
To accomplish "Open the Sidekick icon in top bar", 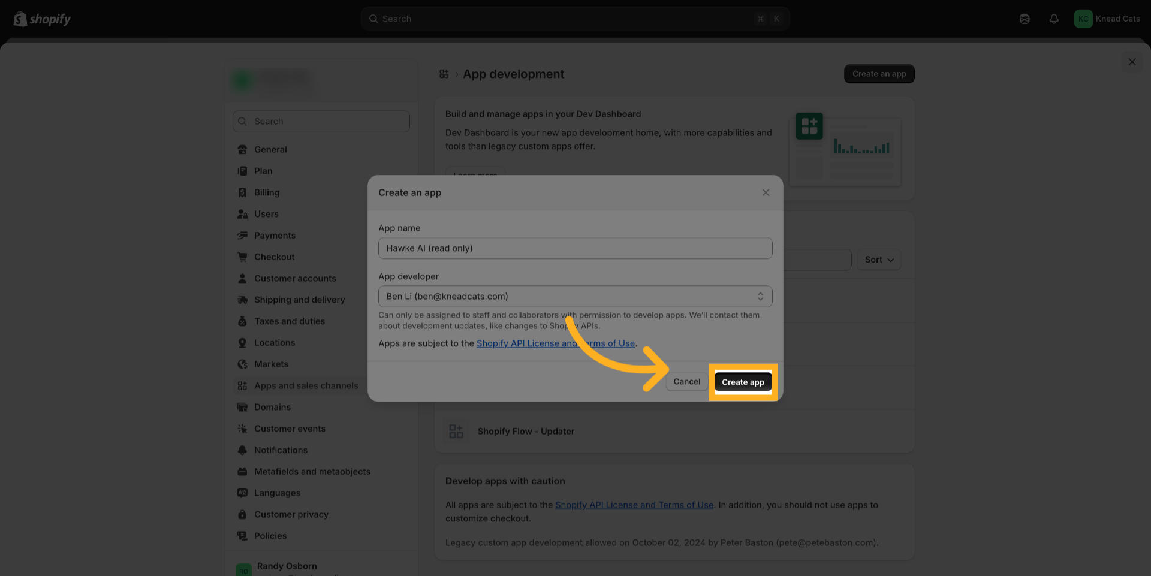I will pyautogui.click(x=1025, y=19).
